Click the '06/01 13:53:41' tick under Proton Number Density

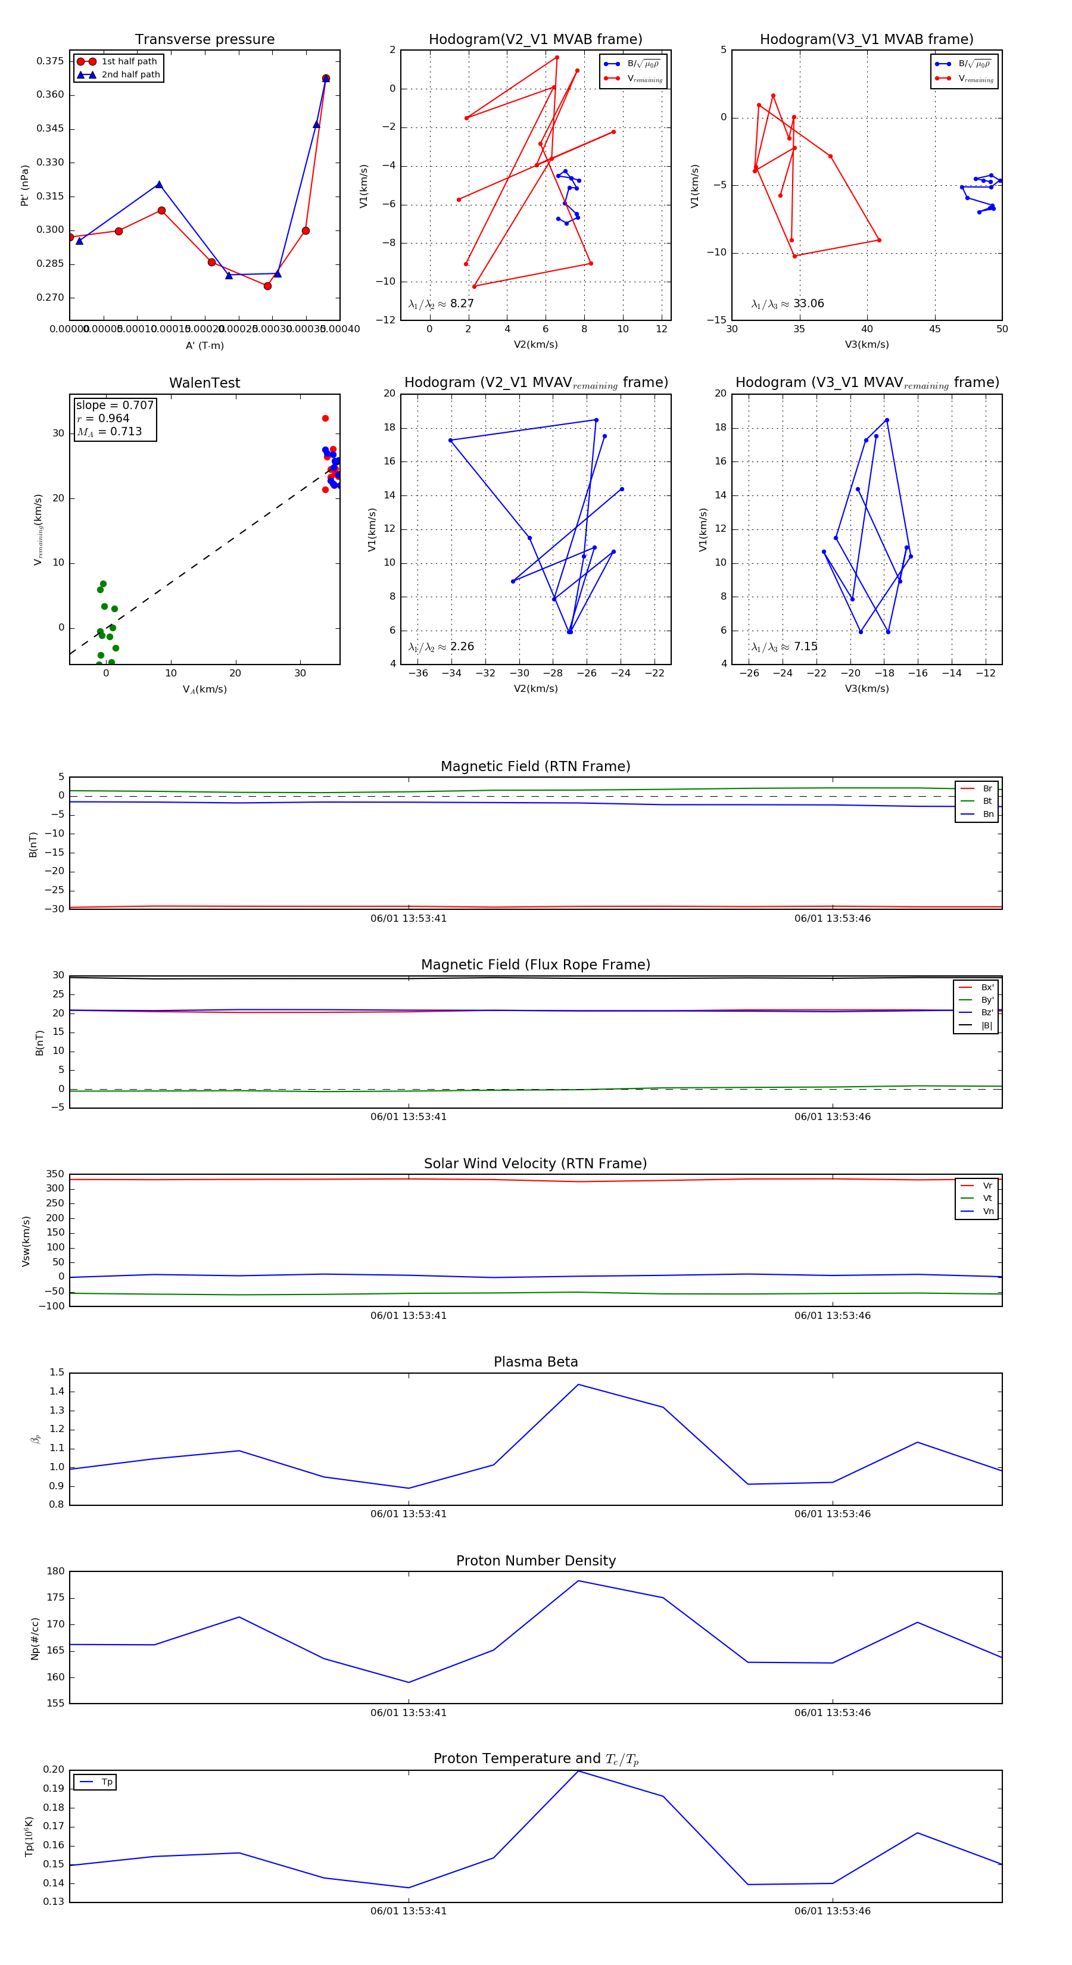(x=408, y=1713)
